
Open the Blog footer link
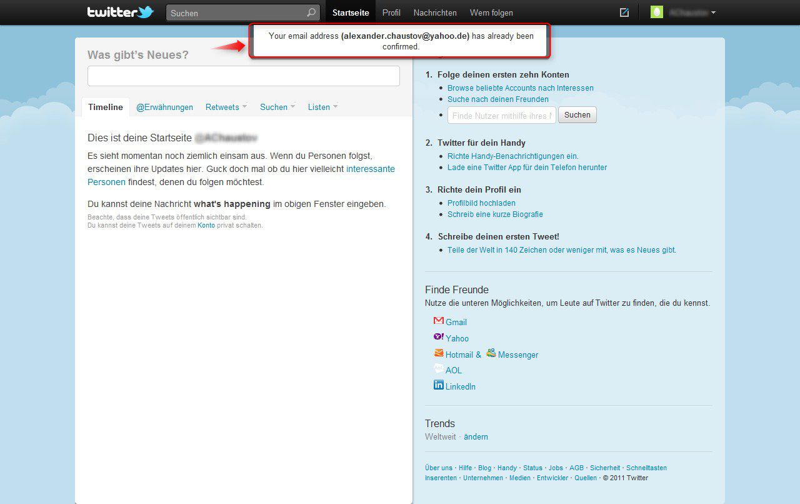(x=485, y=468)
